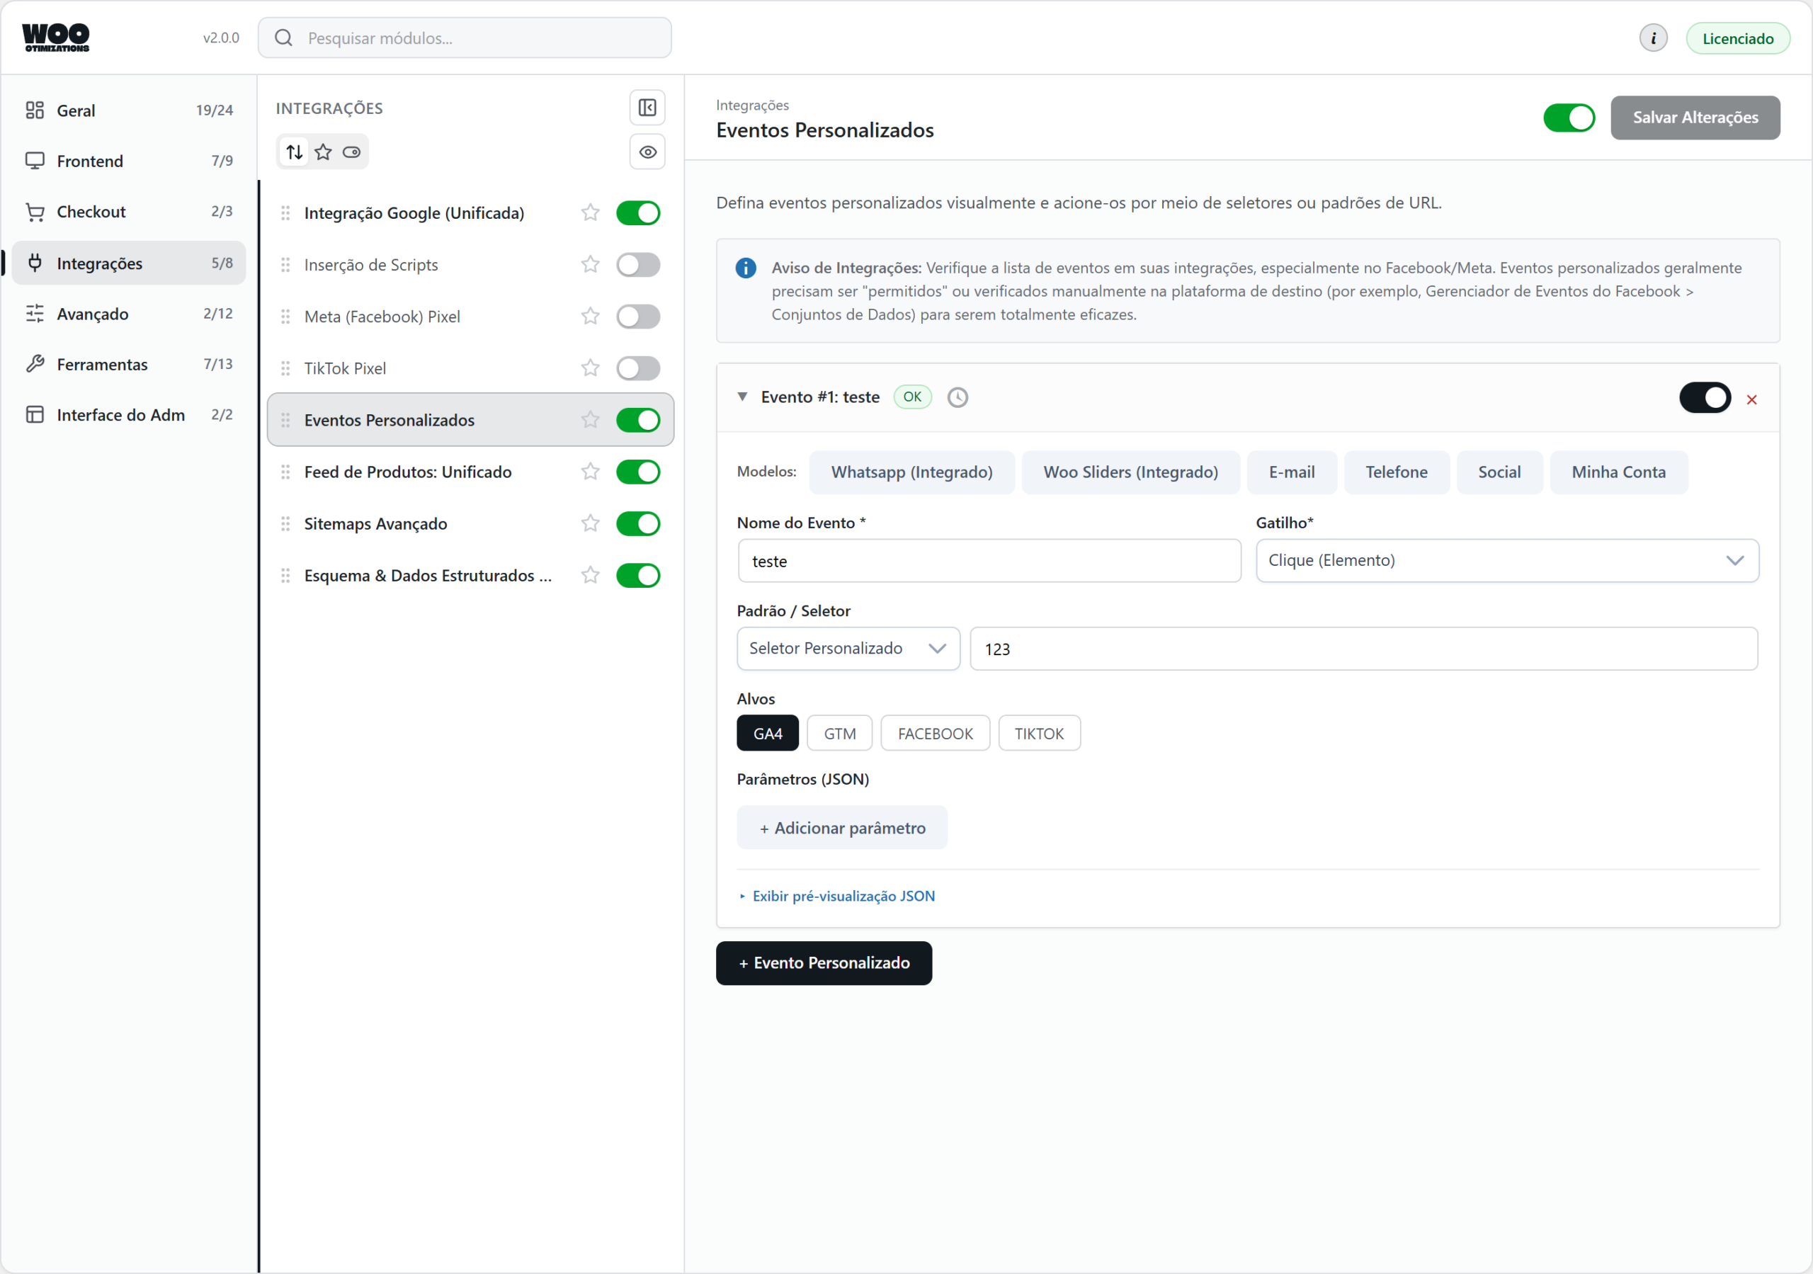Click the clock history icon on Evento #1
The width and height of the screenshot is (1813, 1274).
coord(957,397)
